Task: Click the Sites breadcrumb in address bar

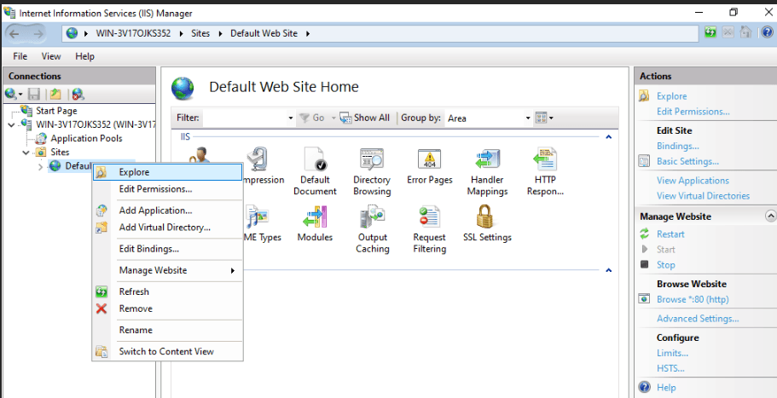Action: (x=200, y=33)
